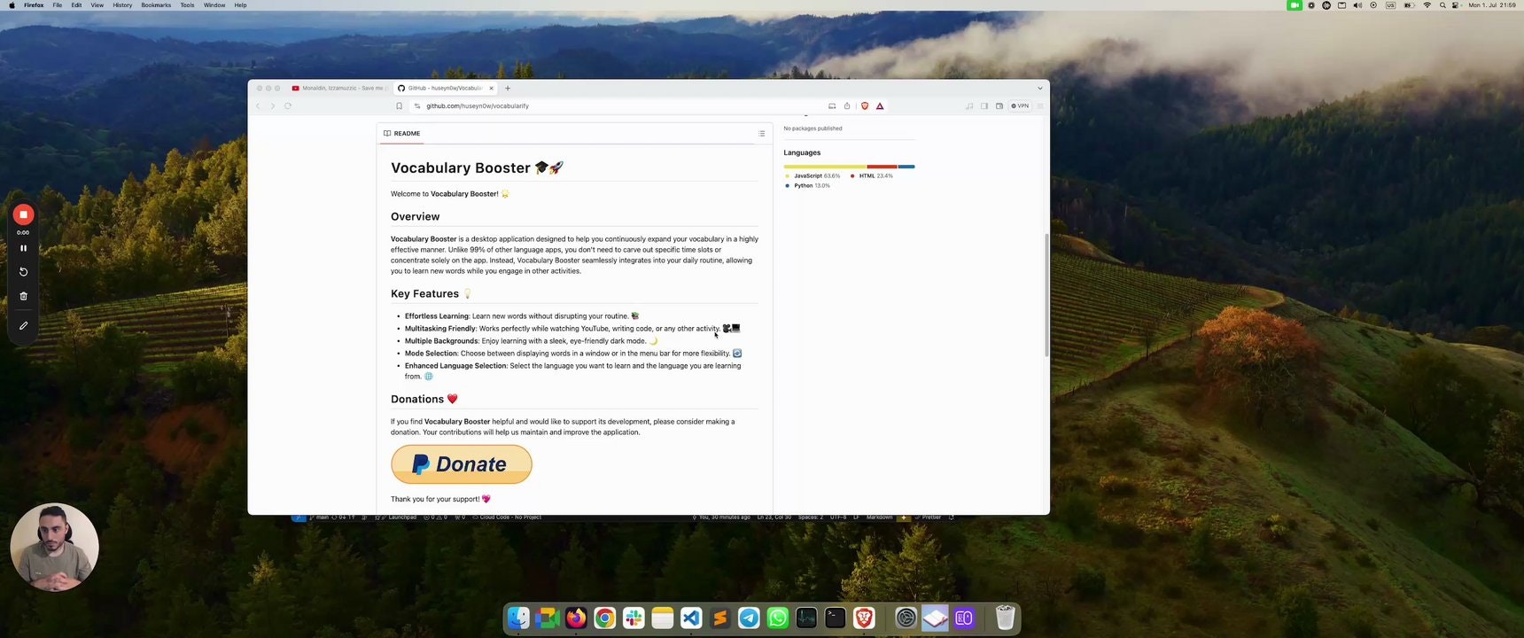The width and height of the screenshot is (1524, 638).
Task: Click the yellow JavaScript segment of language bar
Action: [x=825, y=167]
